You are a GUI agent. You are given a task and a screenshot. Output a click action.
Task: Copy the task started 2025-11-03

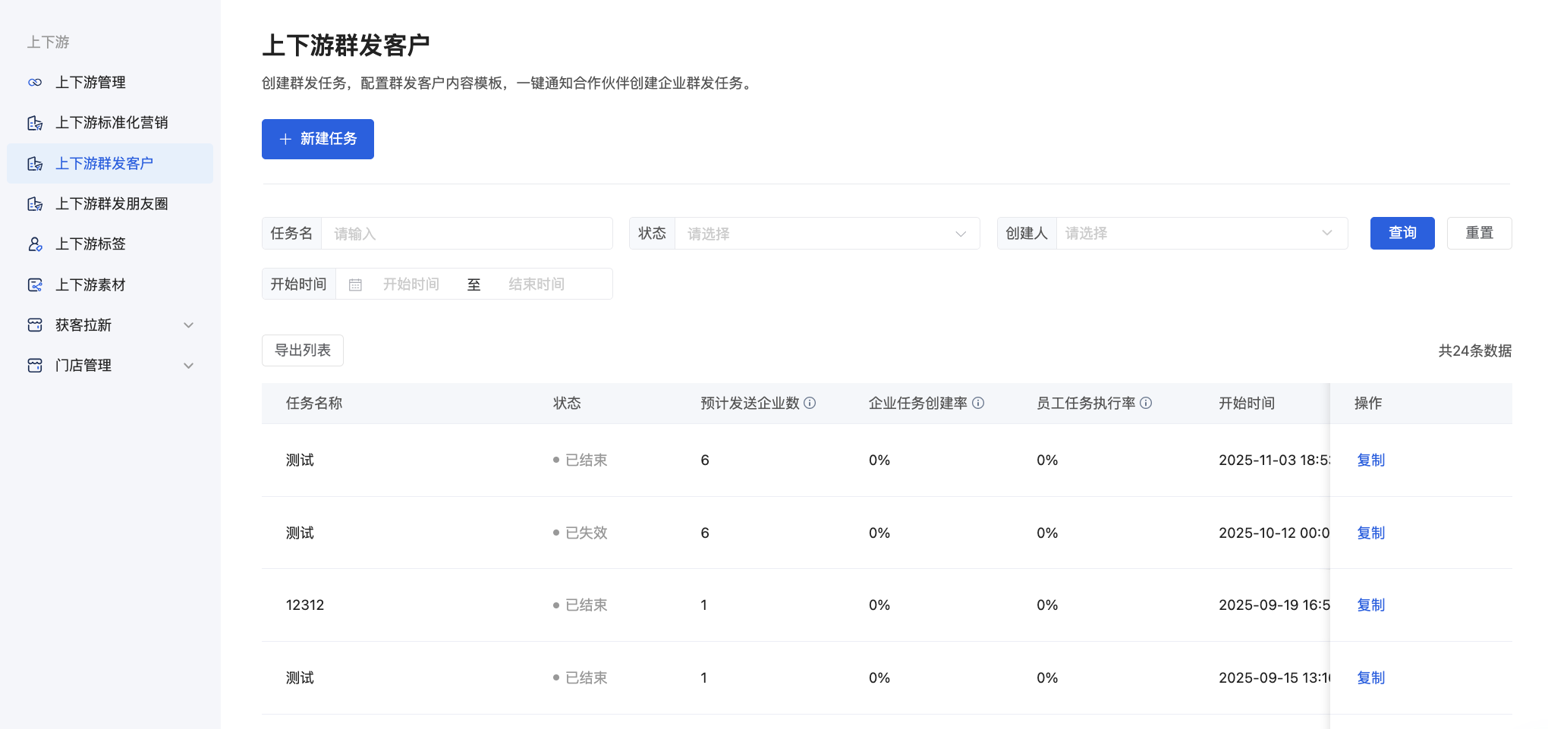[x=1370, y=460]
